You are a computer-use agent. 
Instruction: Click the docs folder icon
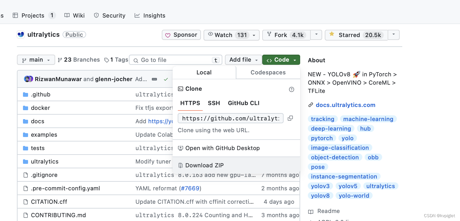point(26,121)
